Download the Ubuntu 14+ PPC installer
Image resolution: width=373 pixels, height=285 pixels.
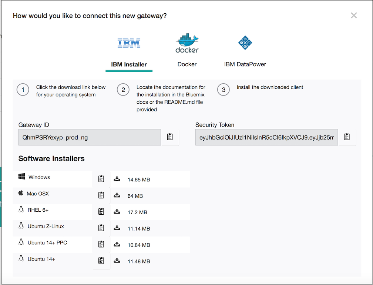[117, 244]
